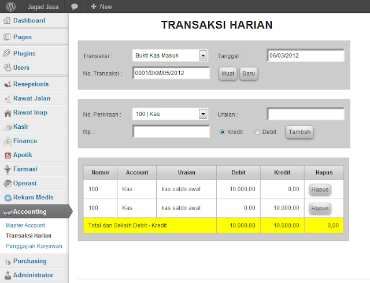The height and width of the screenshot is (283, 370).
Task: Click the Account column header
Action: (137, 173)
